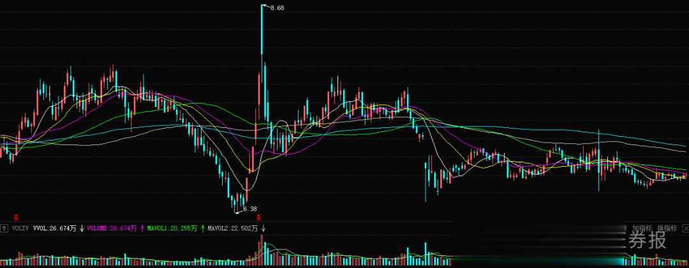The width and height of the screenshot is (689, 268).
Task: Close the VOLTV indicator panel
Action: [685, 229]
